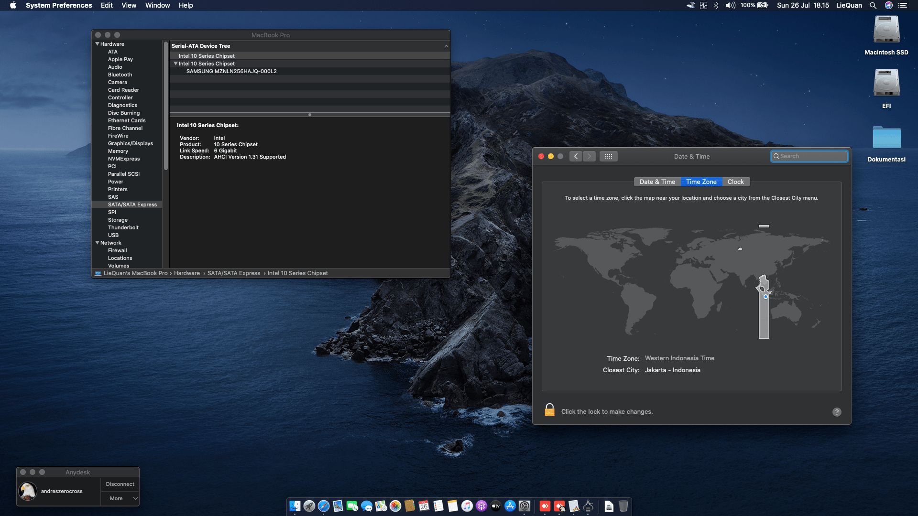Open Photos from the dock
918x516 pixels.
point(395,506)
